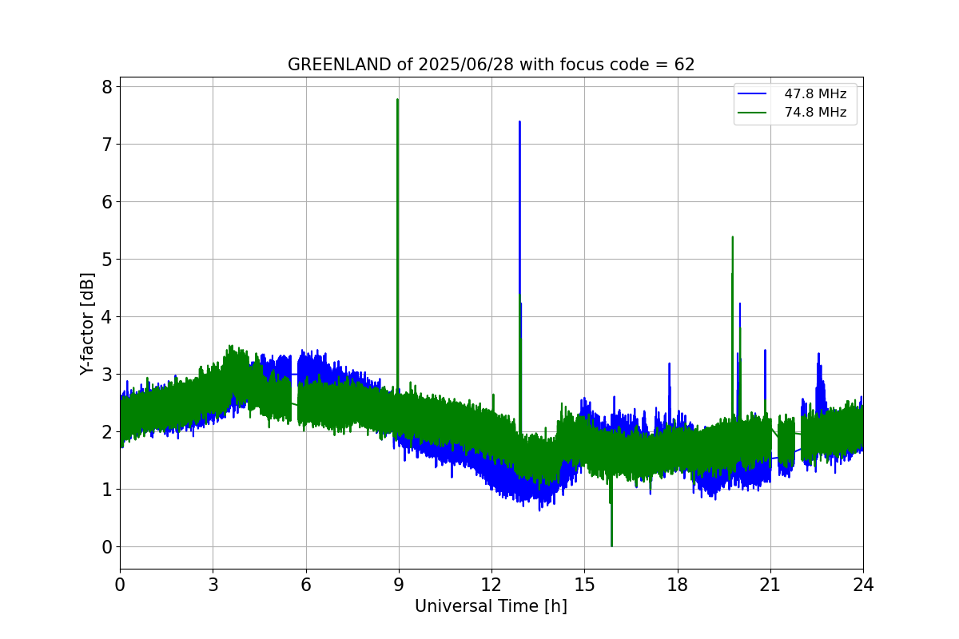Click the green spike peak near 9 hours
Image resolution: width=959 pixels, height=639 pixels.
coord(397,100)
